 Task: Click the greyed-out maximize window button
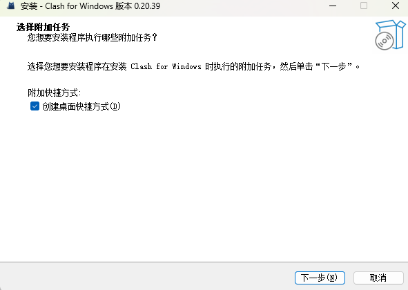coord(364,6)
